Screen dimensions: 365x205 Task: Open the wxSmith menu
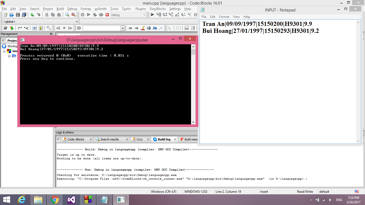(100, 9)
